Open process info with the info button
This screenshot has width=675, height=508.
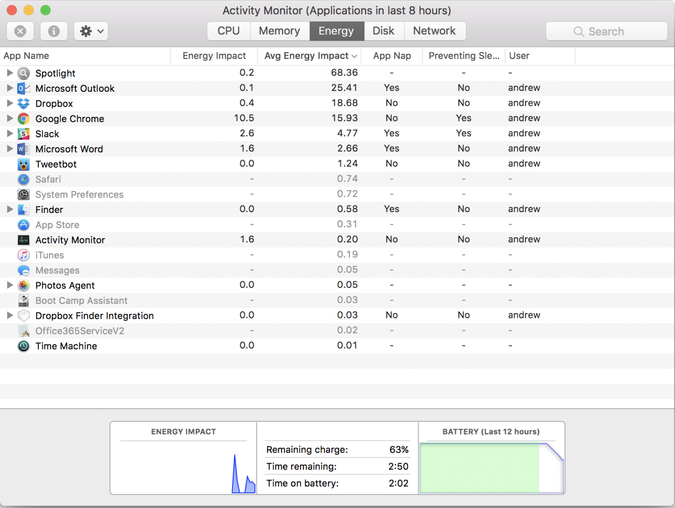[x=53, y=31]
